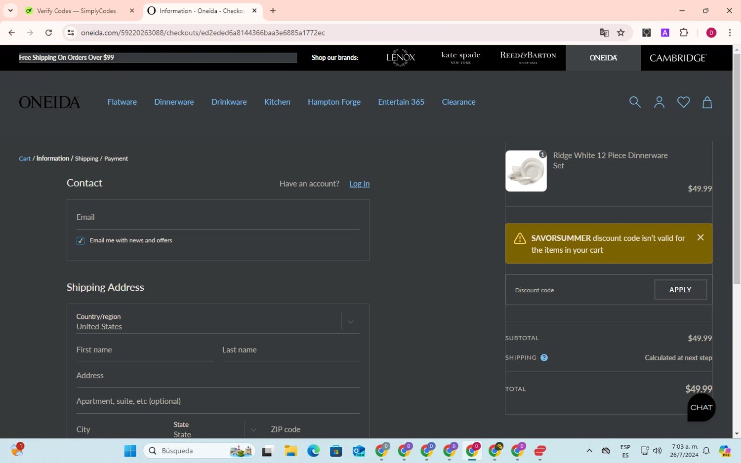View site information icon in address bar
This screenshot has width=741, height=463.
(x=71, y=33)
